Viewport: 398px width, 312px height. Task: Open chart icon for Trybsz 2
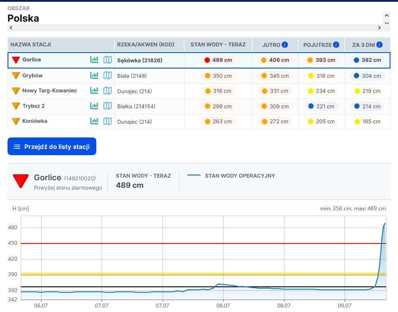[x=94, y=106]
